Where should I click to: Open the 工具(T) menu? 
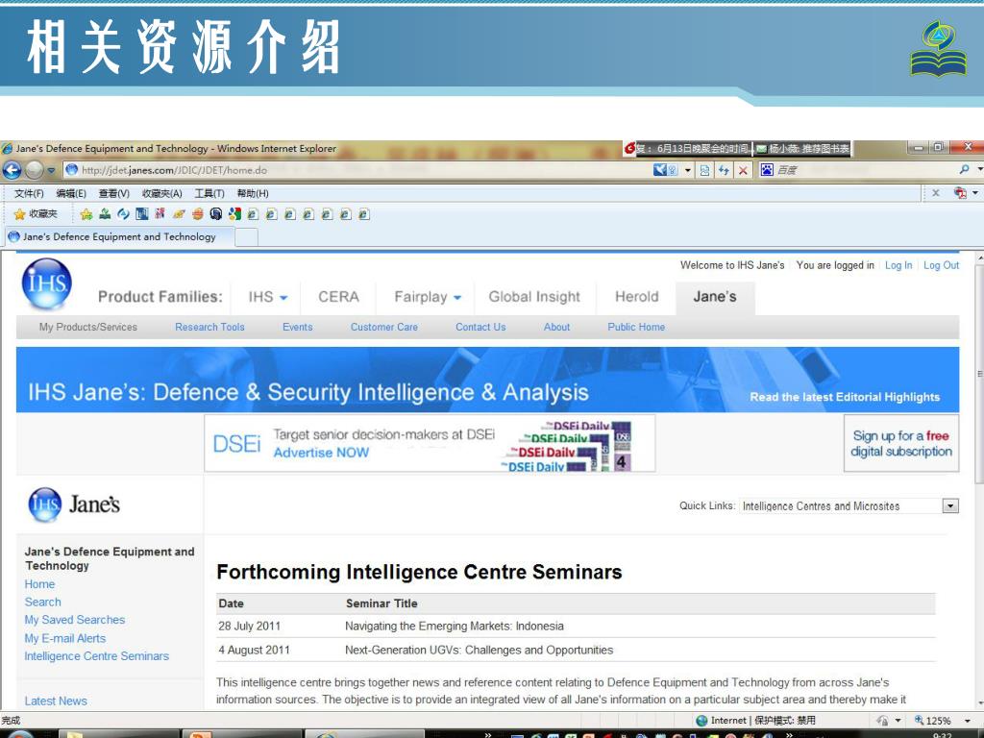[x=209, y=193]
